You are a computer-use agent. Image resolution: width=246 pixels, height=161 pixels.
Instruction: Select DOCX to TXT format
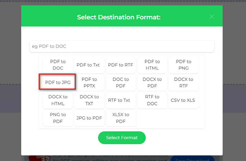pos(89,100)
